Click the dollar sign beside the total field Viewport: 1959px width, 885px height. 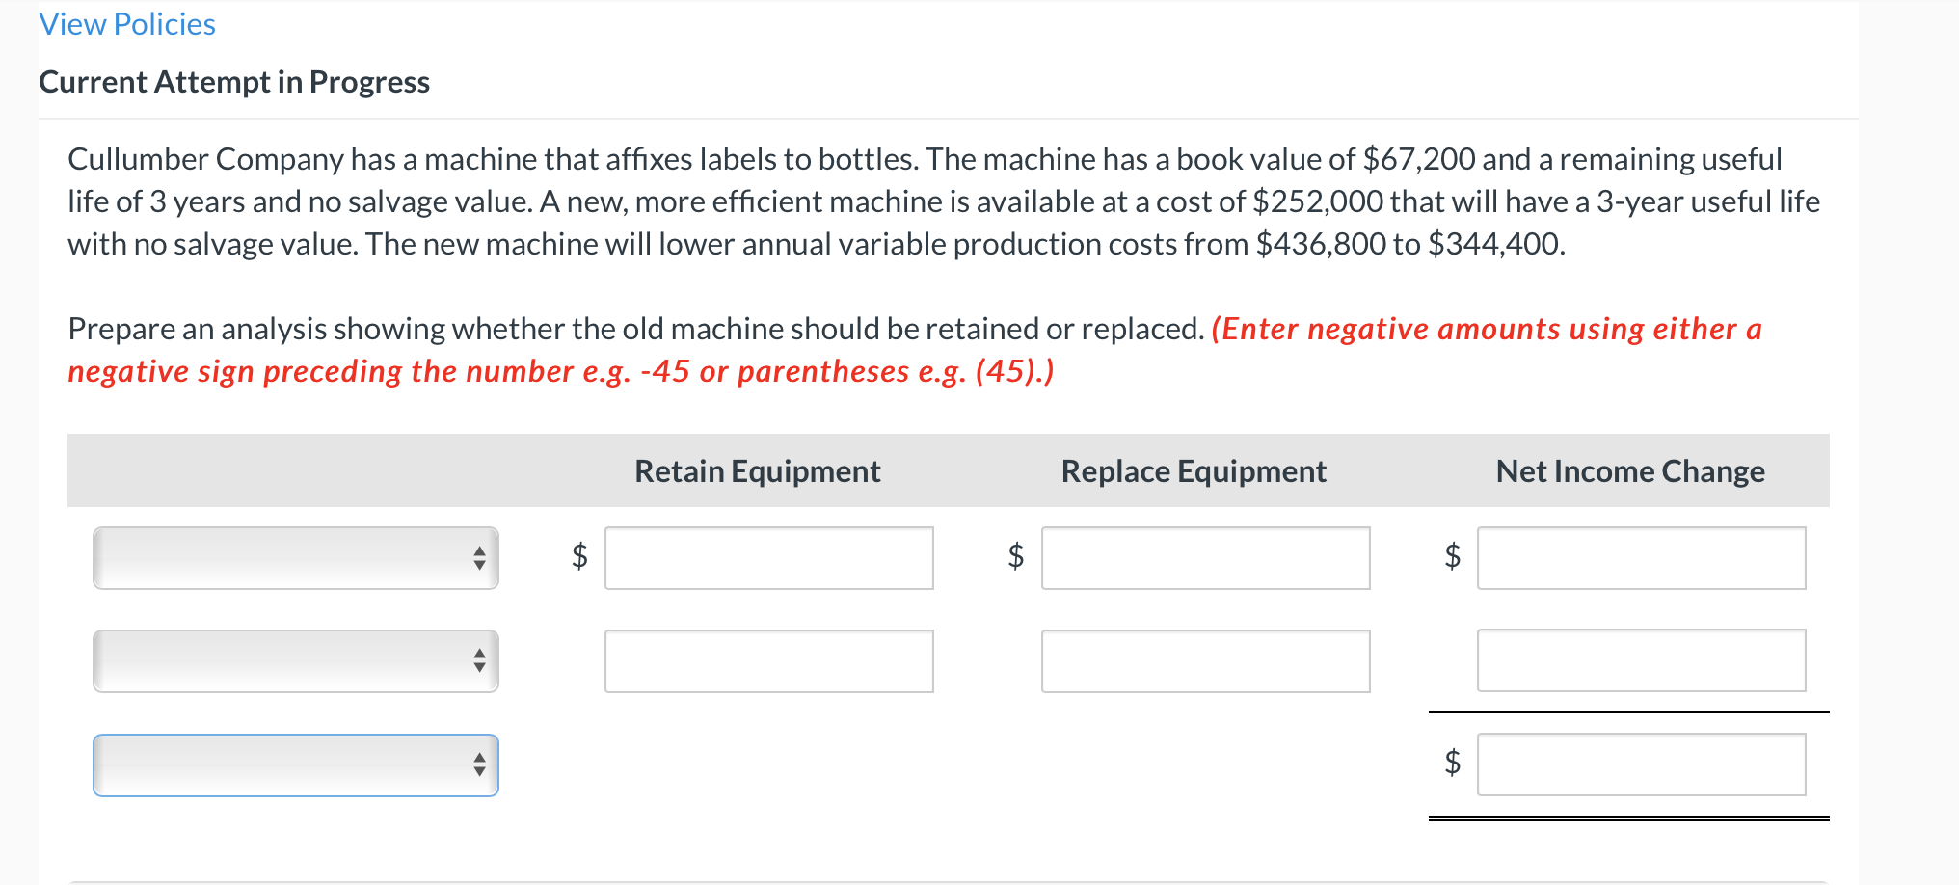(1451, 764)
